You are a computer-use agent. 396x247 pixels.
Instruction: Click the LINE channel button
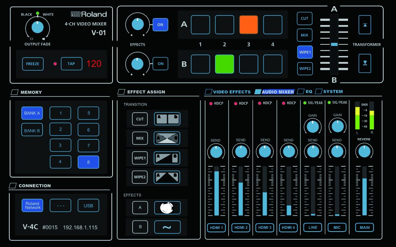coord(312,228)
